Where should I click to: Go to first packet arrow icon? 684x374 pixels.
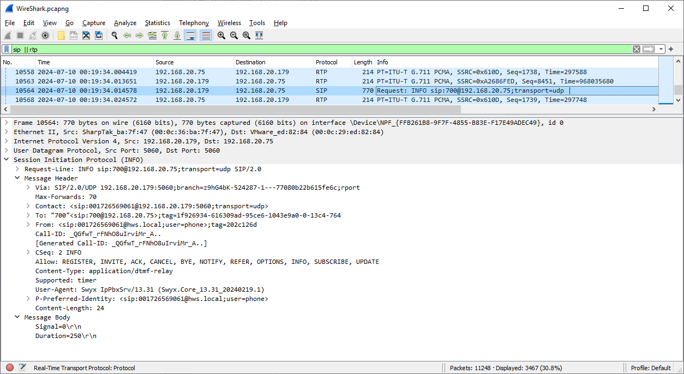pos(165,35)
